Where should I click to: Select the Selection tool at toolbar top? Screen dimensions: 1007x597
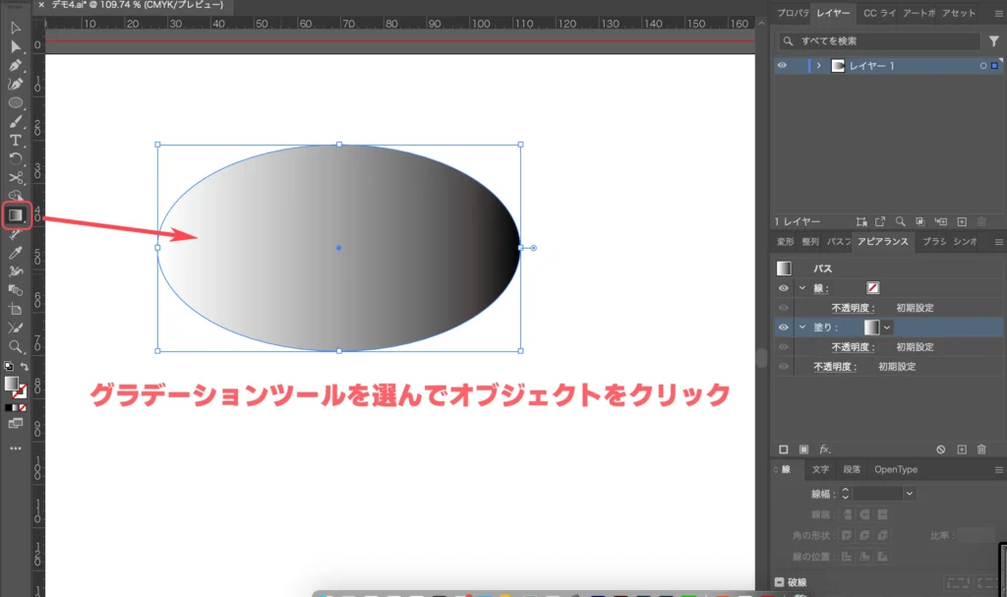pos(15,29)
